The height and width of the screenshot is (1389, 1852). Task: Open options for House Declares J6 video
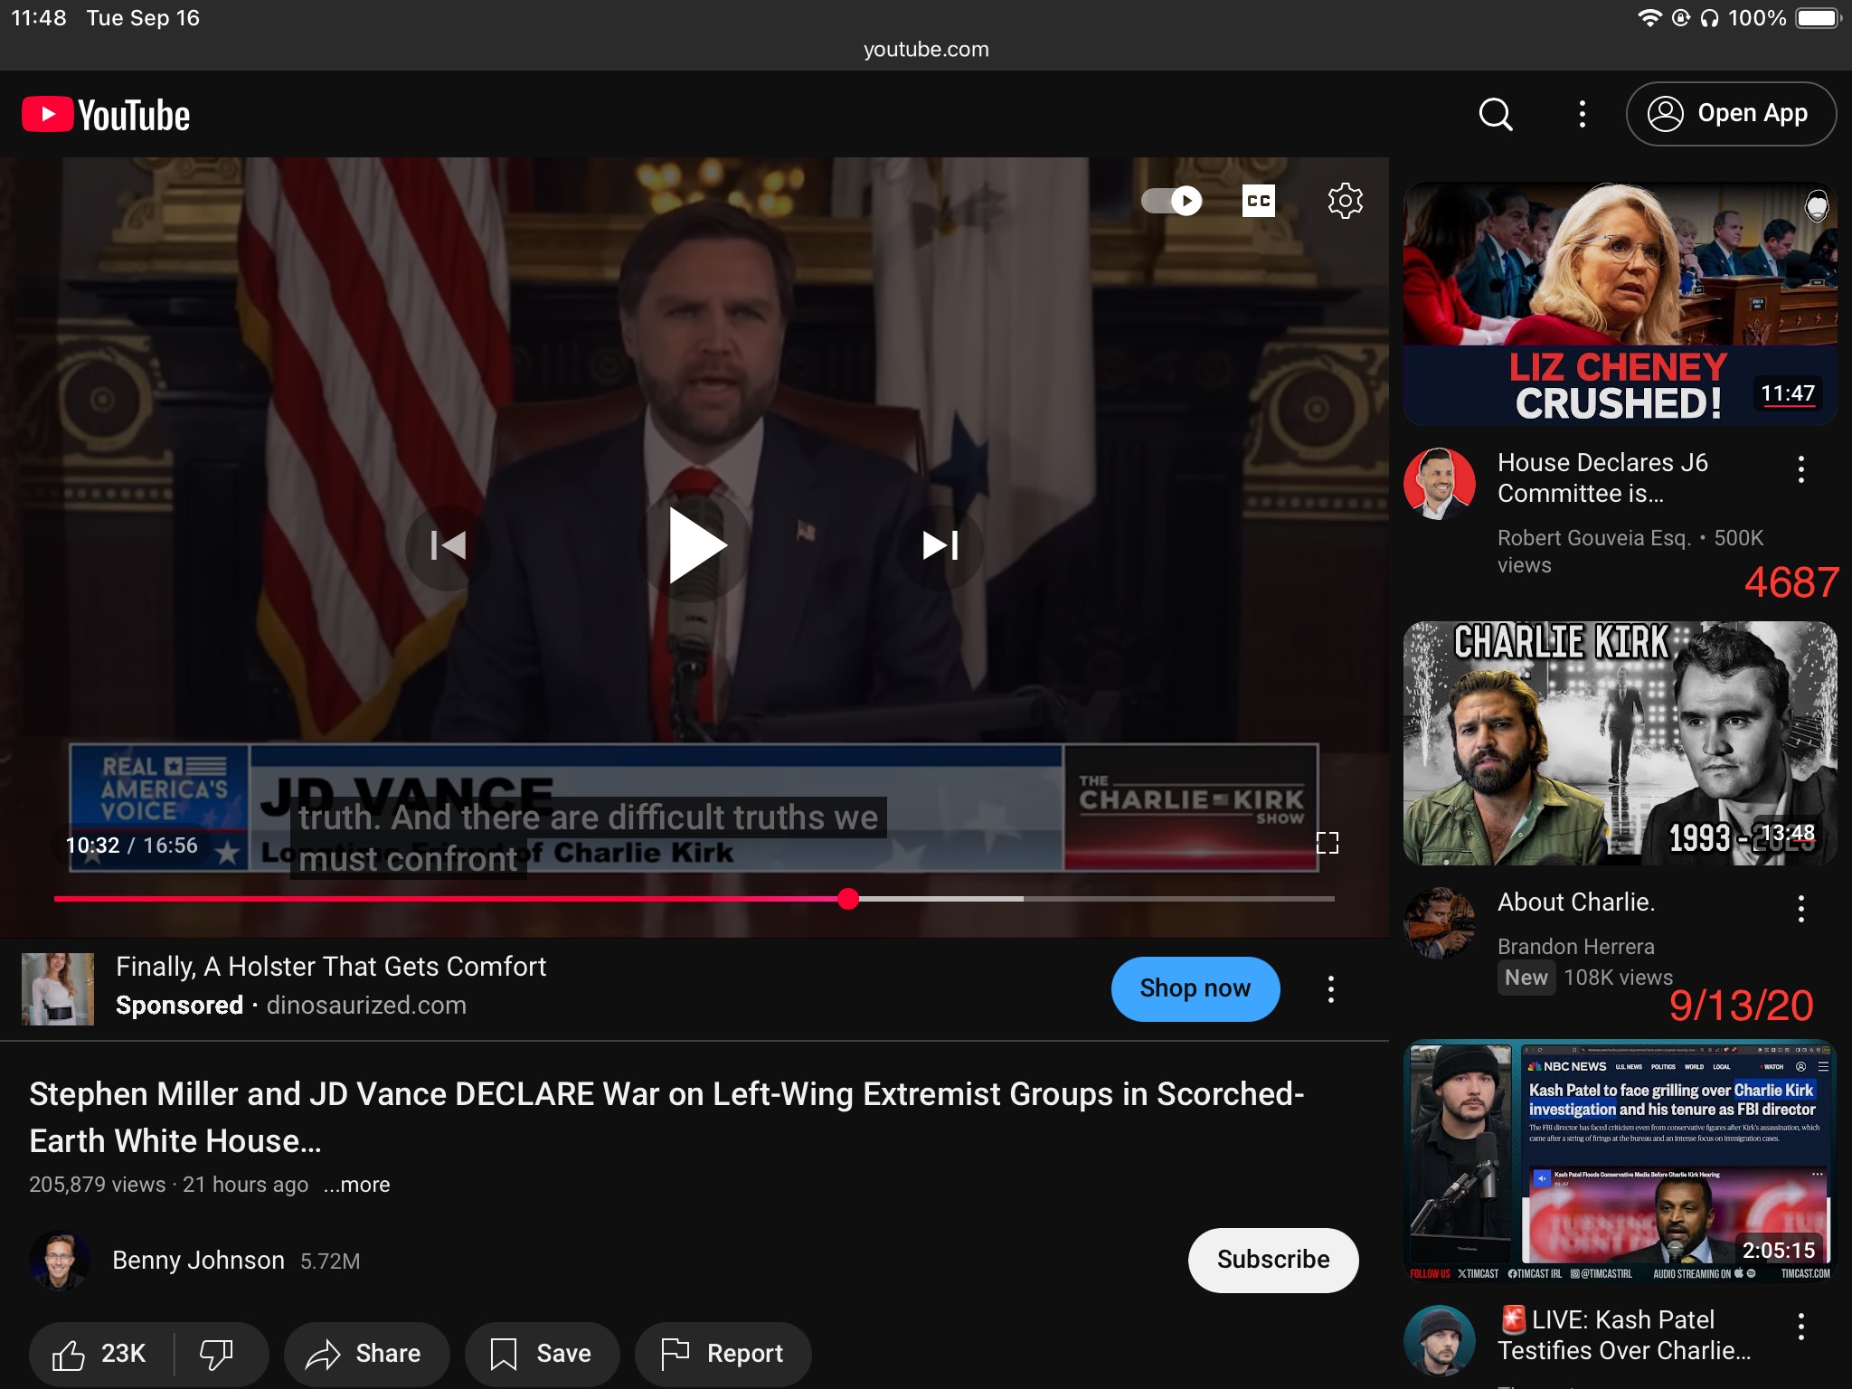(x=1800, y=469)
